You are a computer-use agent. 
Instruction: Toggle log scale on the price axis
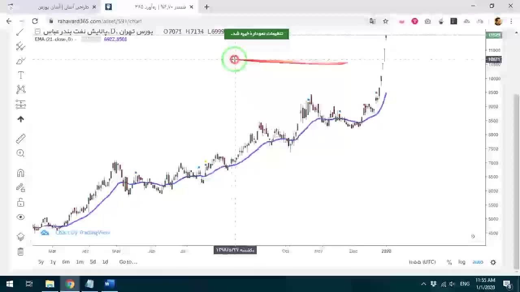tap(462, 262)
